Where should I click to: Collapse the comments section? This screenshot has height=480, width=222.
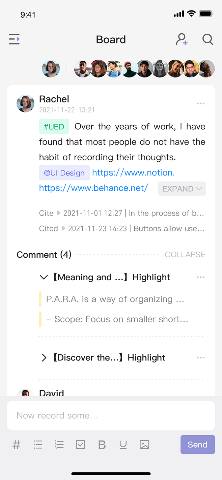coord(185,255)
